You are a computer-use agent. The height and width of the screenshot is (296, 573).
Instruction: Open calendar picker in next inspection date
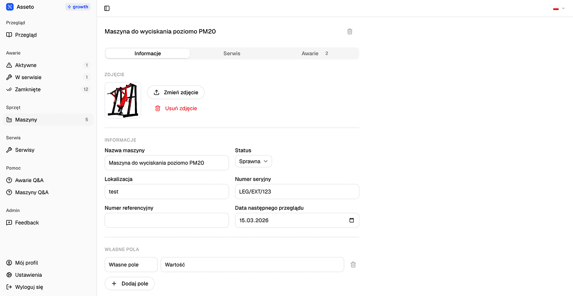351,221
